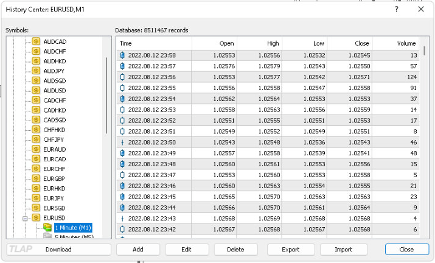Click the Download button
This screenshot has height=263, width=435.
pos(58,250)
